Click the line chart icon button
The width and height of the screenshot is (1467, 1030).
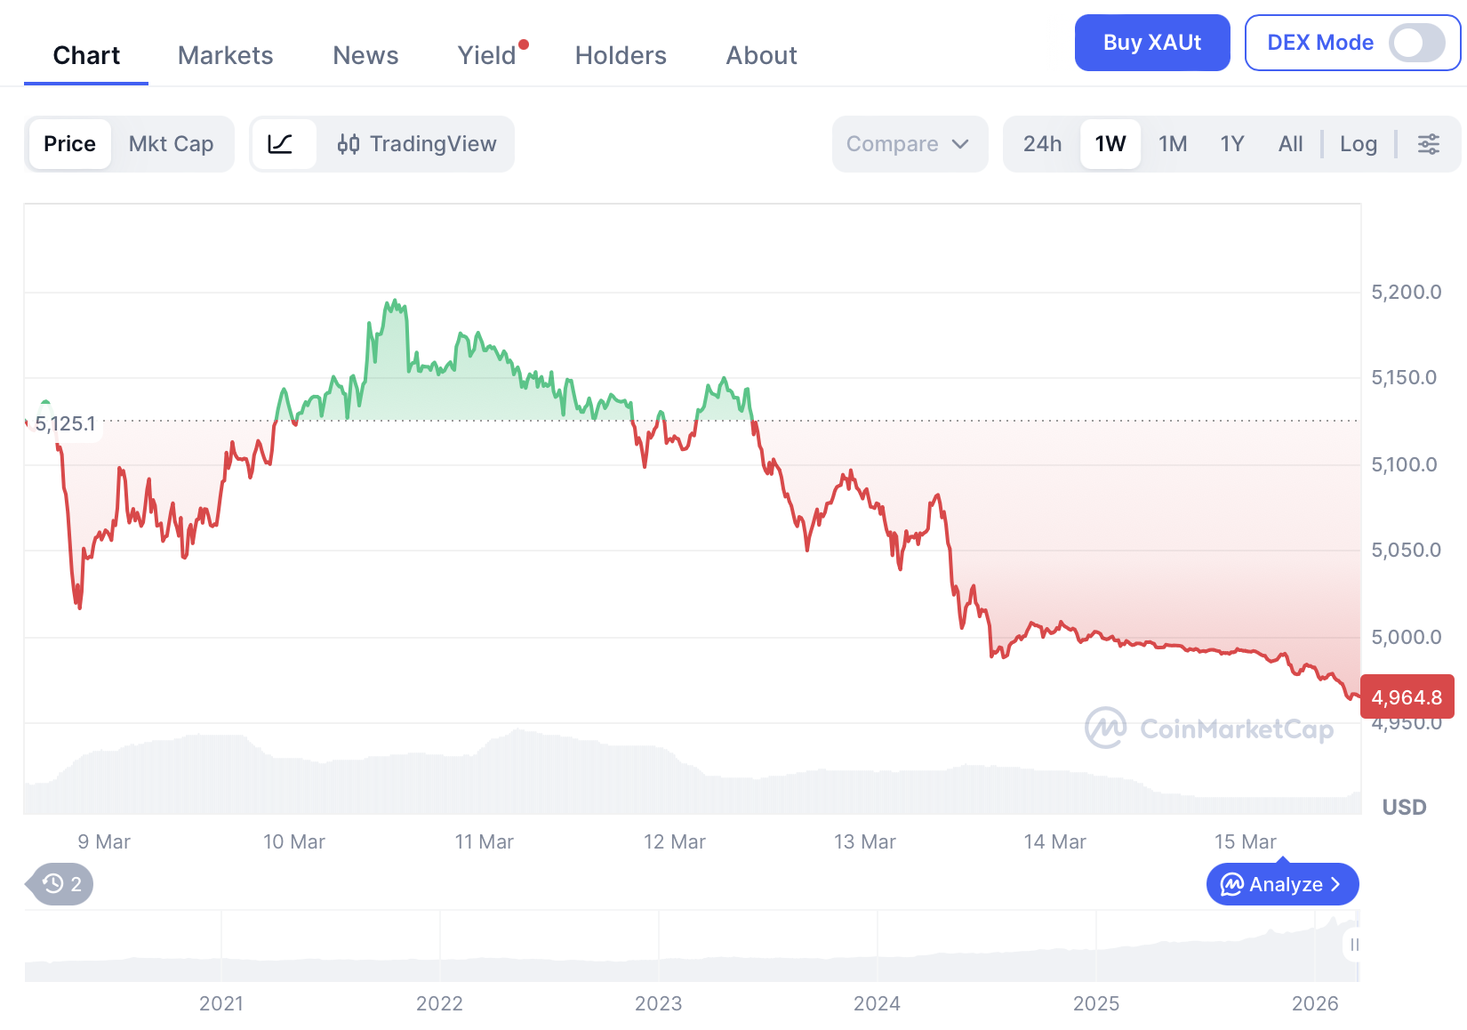click(x=283, y=144)
